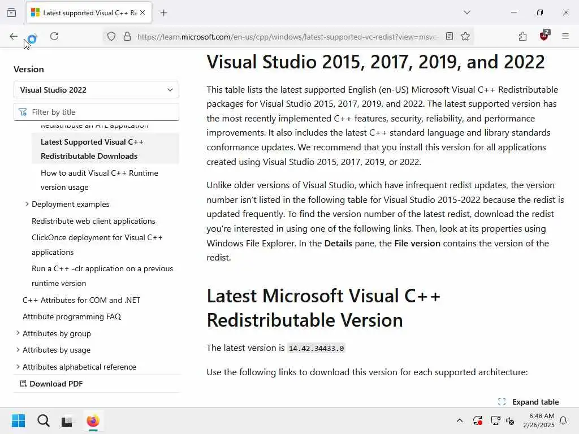This screenshot has height=434, width=579.
Task: Open the Firefox hamburger menu
Action: tap(565, 36)
